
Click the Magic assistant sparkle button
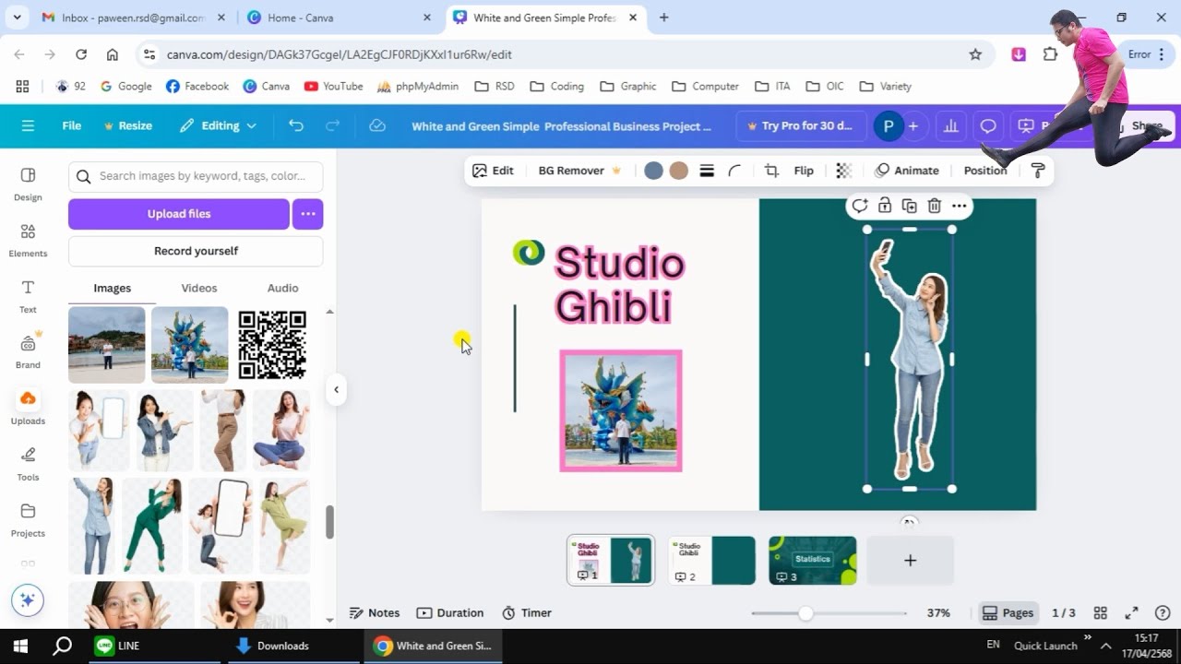pos(28,599)
